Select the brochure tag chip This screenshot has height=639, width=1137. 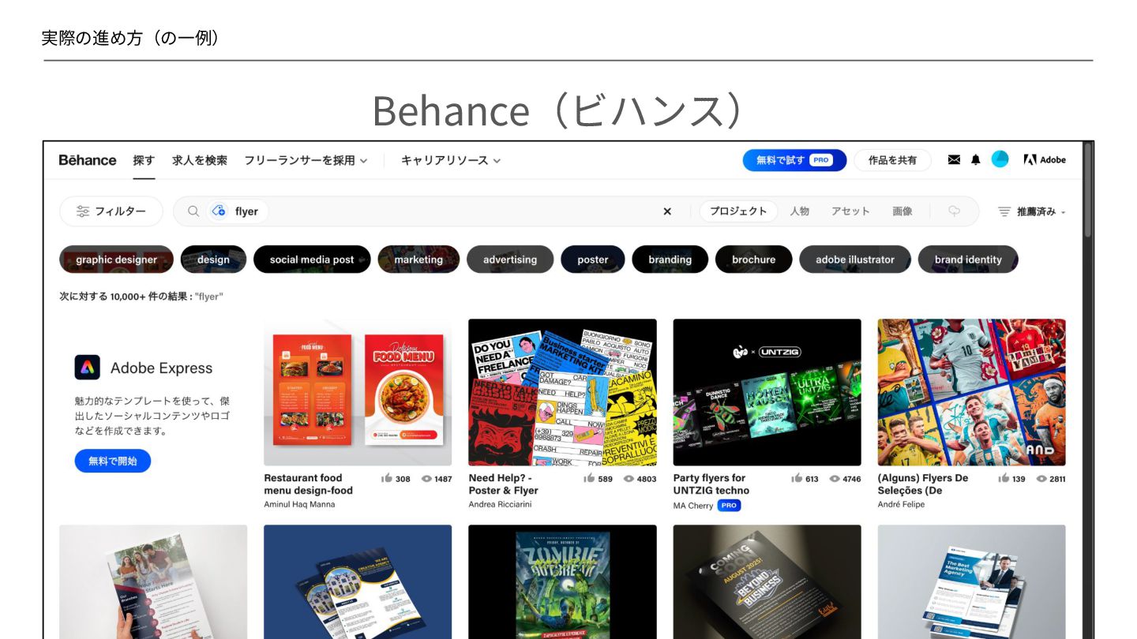(x=753, y=260)
